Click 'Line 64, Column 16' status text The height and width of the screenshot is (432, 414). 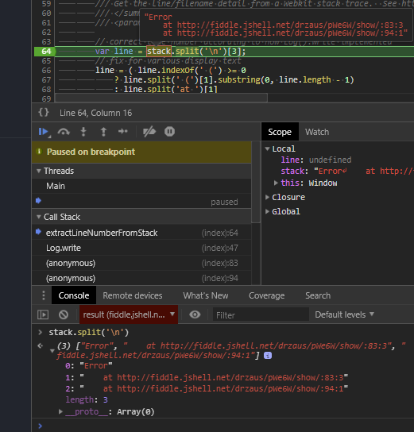(95, 113)
